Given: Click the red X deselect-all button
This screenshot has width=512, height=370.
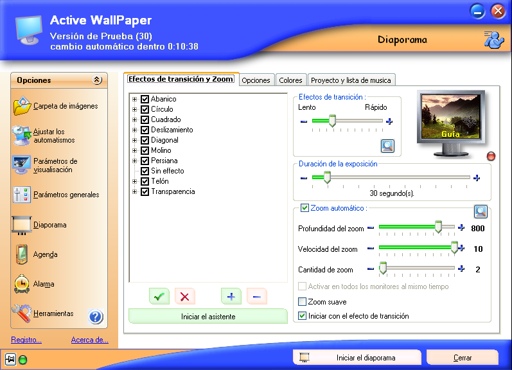Looking at the screenshot, I should tap(185, 297).
